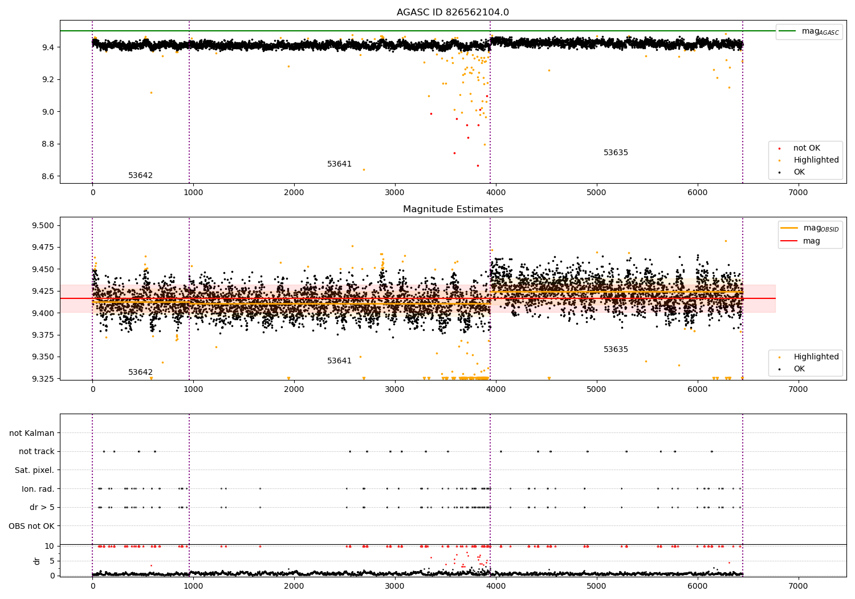Click the '9.4' y-axis tick label
Image resolution: width=855 pixels, height=599 pixels.
[x=48, y=47]
